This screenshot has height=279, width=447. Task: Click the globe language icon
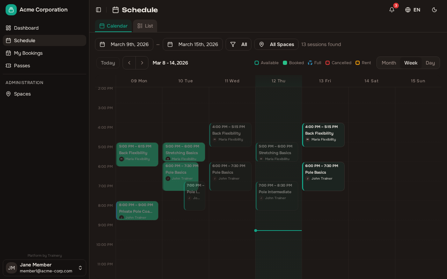(x=408, y=10)
